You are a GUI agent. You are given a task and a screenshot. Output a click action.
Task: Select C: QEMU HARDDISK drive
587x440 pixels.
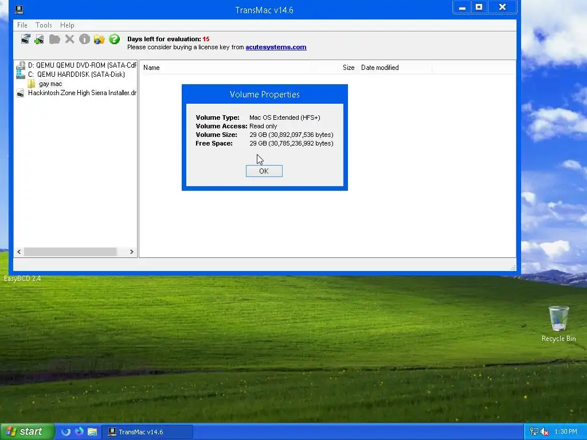tap(76, 74)
